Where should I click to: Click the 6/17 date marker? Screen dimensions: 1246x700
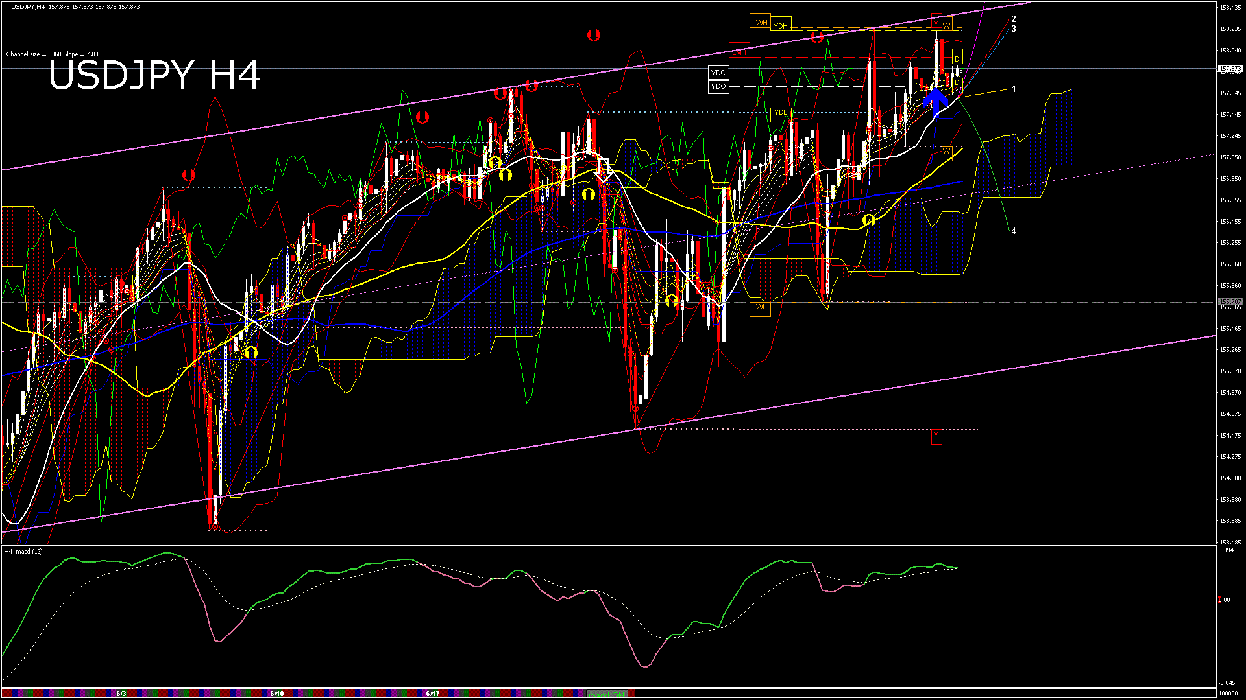(x=433, y=694)
